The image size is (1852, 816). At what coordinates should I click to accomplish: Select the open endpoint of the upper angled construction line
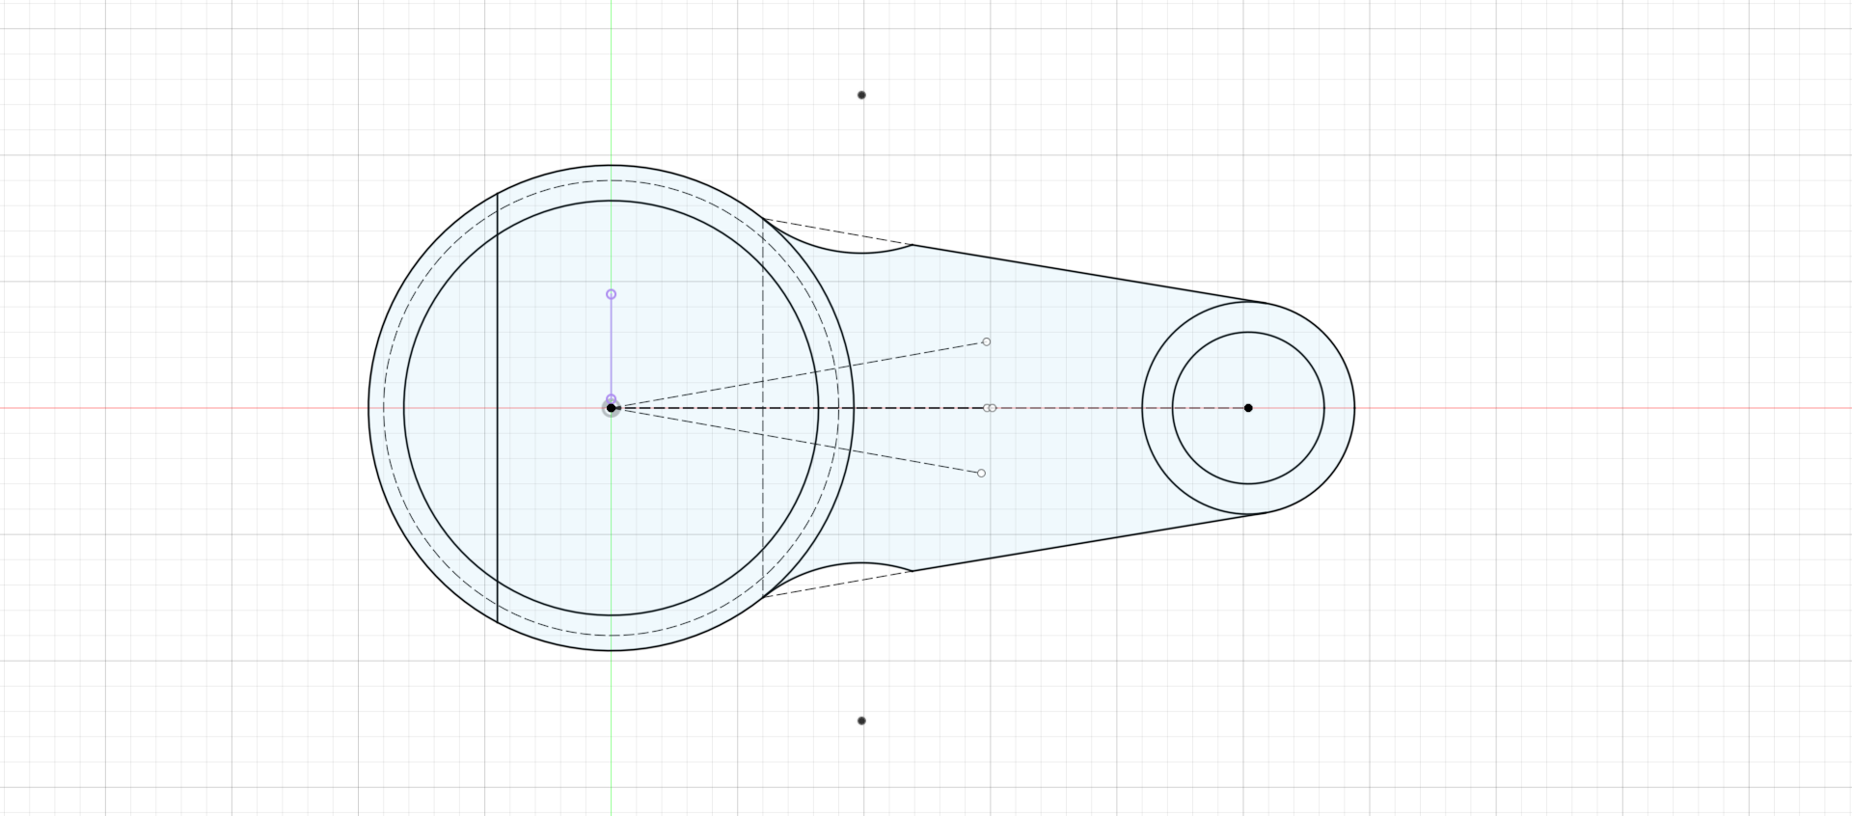pos(986,341)
